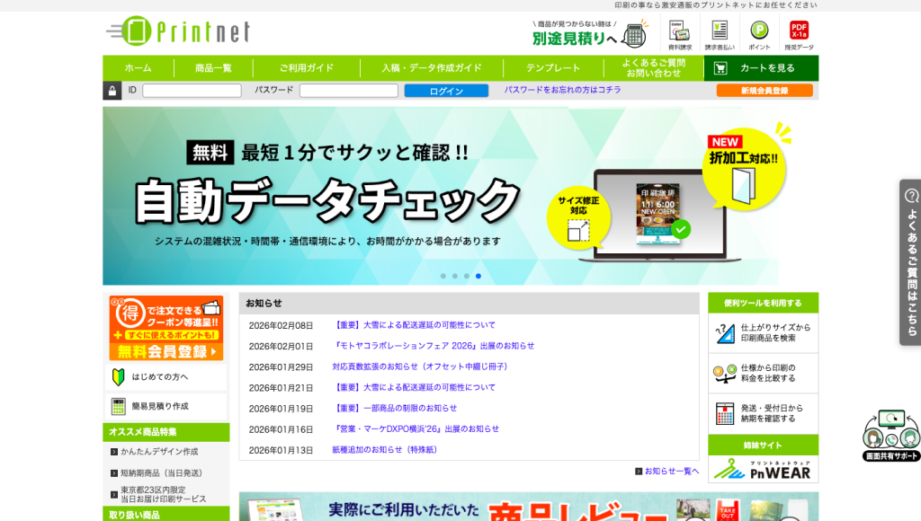Open the パスワードをお忘れの方はコチラ link
Viewport: 921px width, 521px height.
pyautogui.click(x=562, y=91)
